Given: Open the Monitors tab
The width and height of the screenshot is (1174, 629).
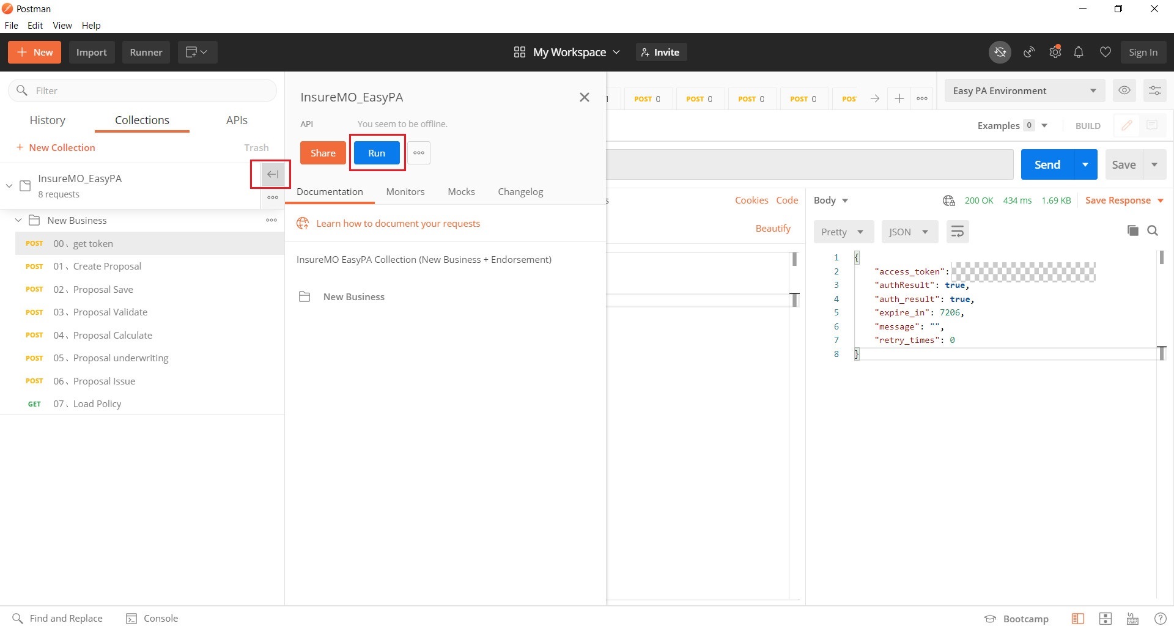Looking at the screenshot, I should [x=405, y=192].
